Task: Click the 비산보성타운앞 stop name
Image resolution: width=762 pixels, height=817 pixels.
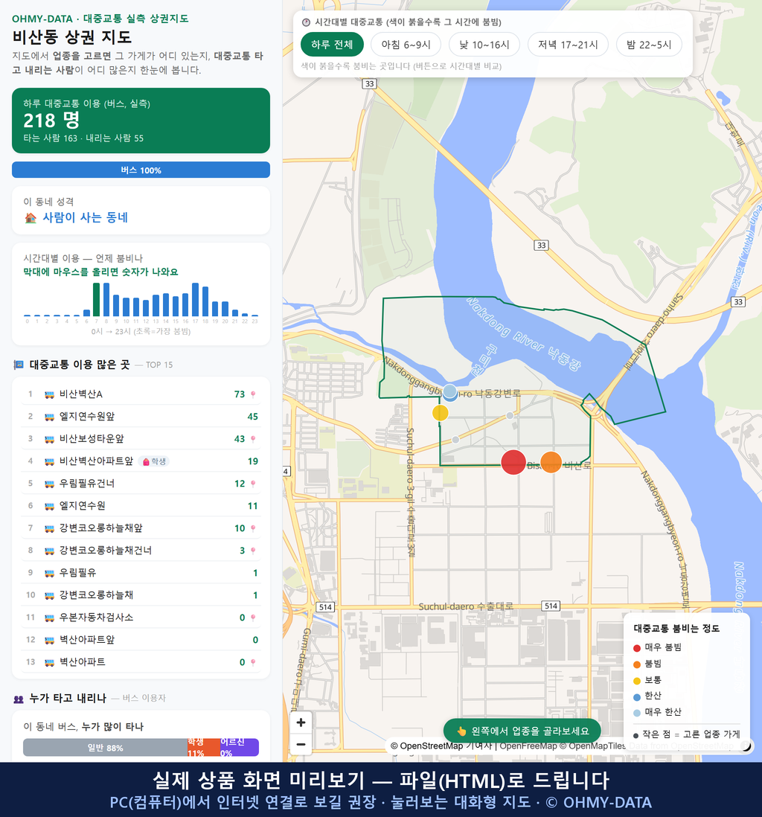Action: [92, 439]
